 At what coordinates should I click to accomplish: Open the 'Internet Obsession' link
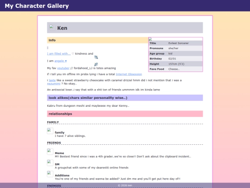tap(129, 74)
